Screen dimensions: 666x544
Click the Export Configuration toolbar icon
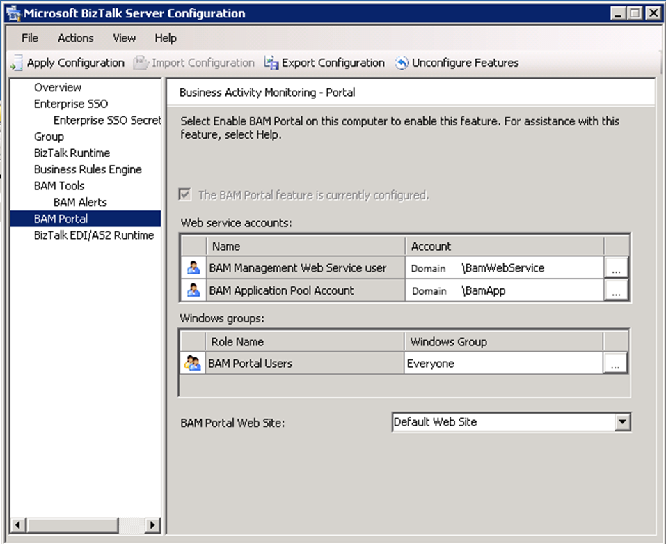pyautogui.click(x=271, y=63)
